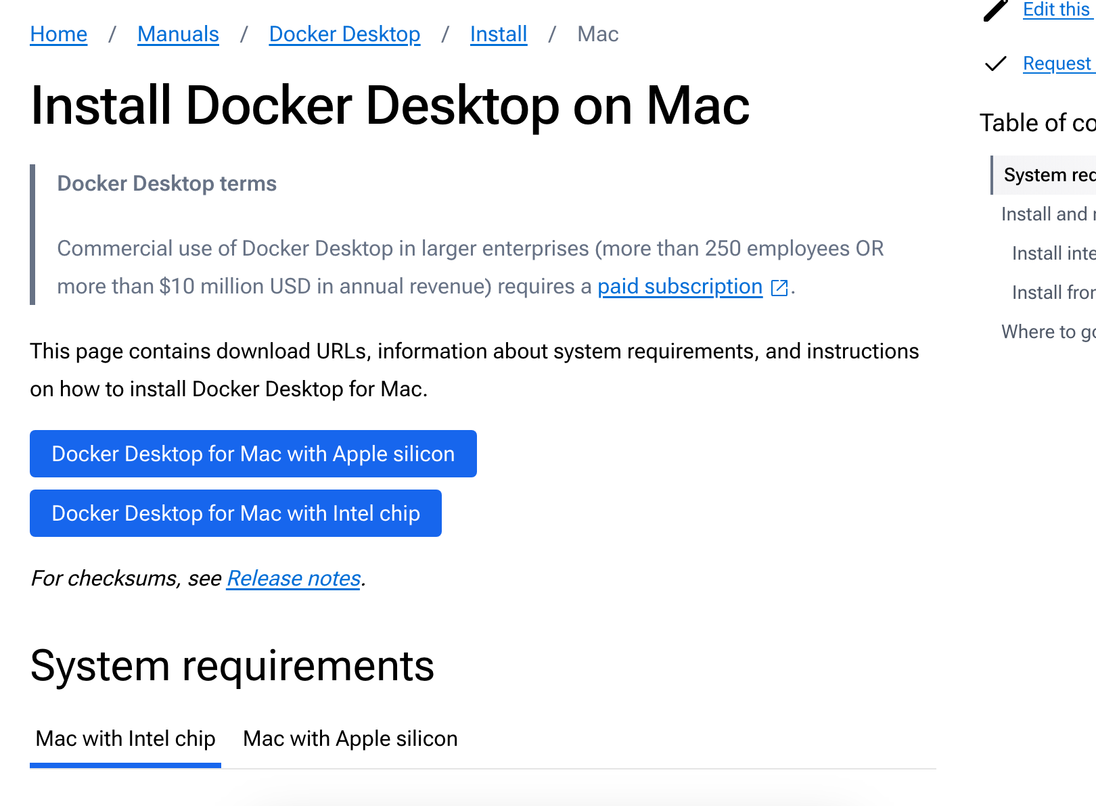Navigate to Install breadcrumb
The width and height of the screenshot is (1096, 806).
(x=499, y=34)
